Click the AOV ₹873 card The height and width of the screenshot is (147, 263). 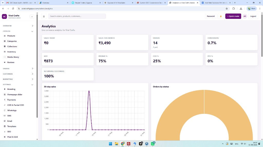(68, 59)
